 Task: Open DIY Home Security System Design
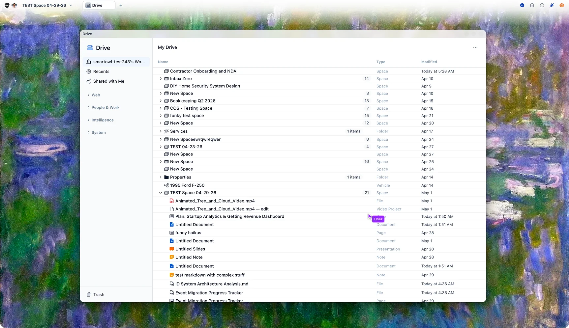205,86
